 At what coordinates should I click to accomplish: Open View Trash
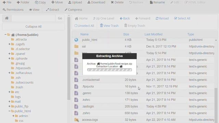(x=109, y=26)
